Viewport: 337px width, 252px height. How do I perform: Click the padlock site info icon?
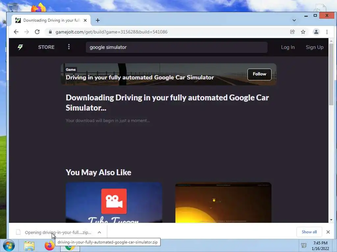pyautogui.click(x=50, y=32)
